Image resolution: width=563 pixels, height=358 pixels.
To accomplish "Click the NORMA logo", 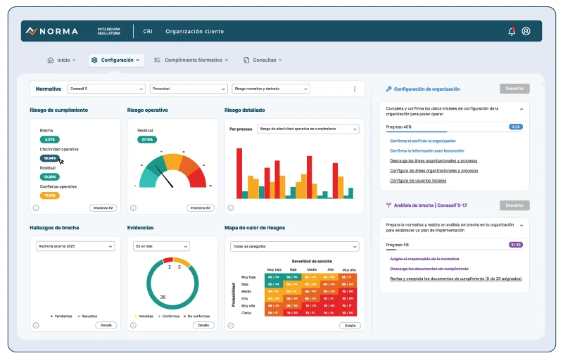I will (x=52, y=31).
